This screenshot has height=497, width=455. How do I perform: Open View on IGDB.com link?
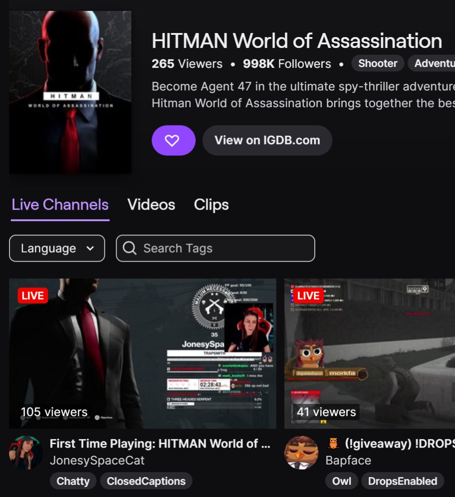click(267, 140)
